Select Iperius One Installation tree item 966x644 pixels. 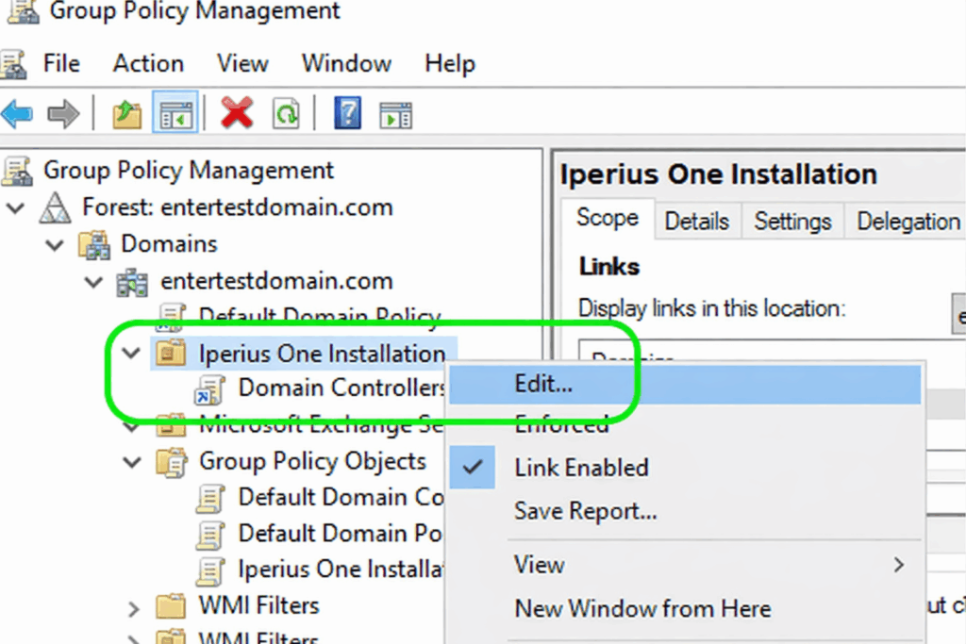tap(321, 354)
